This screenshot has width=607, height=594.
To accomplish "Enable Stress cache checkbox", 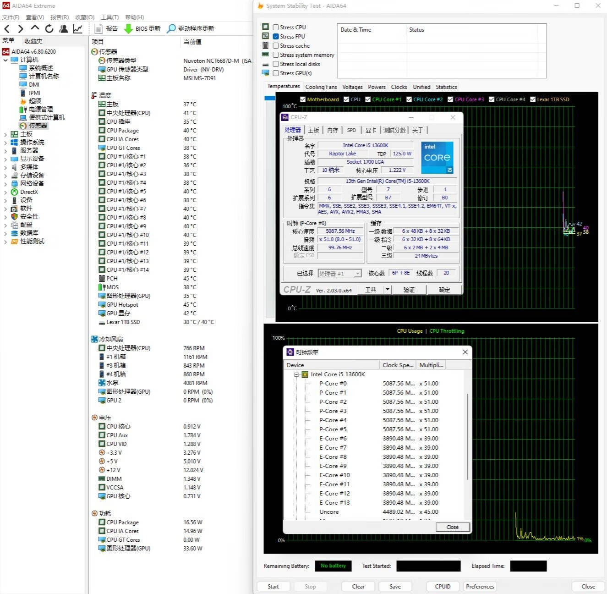I will 276,46.
